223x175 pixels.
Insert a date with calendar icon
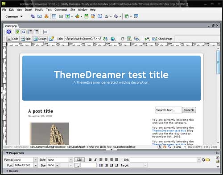pyautogui.click(x=87, y=16)
